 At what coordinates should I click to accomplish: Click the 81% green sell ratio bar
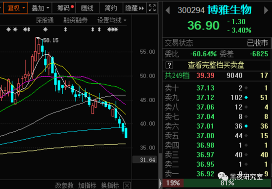click(x=227, y=183)
